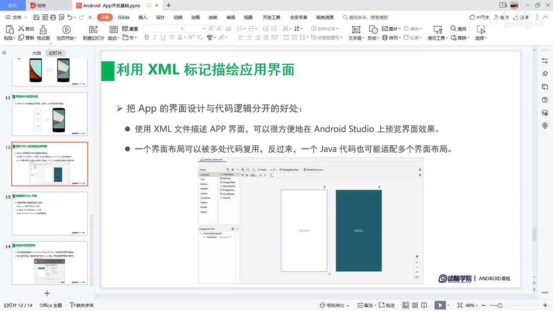Screen dimensions: 553x311
Task: Toggle Italic formatting
Action: 155,38
